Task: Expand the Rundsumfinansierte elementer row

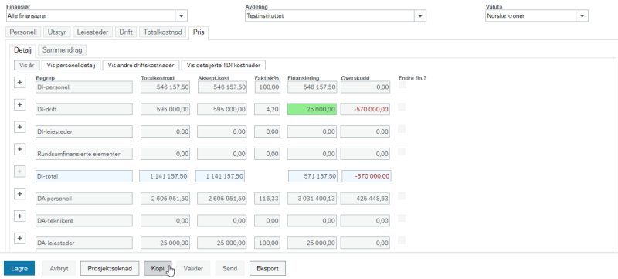Action: [x=20, y=150]
